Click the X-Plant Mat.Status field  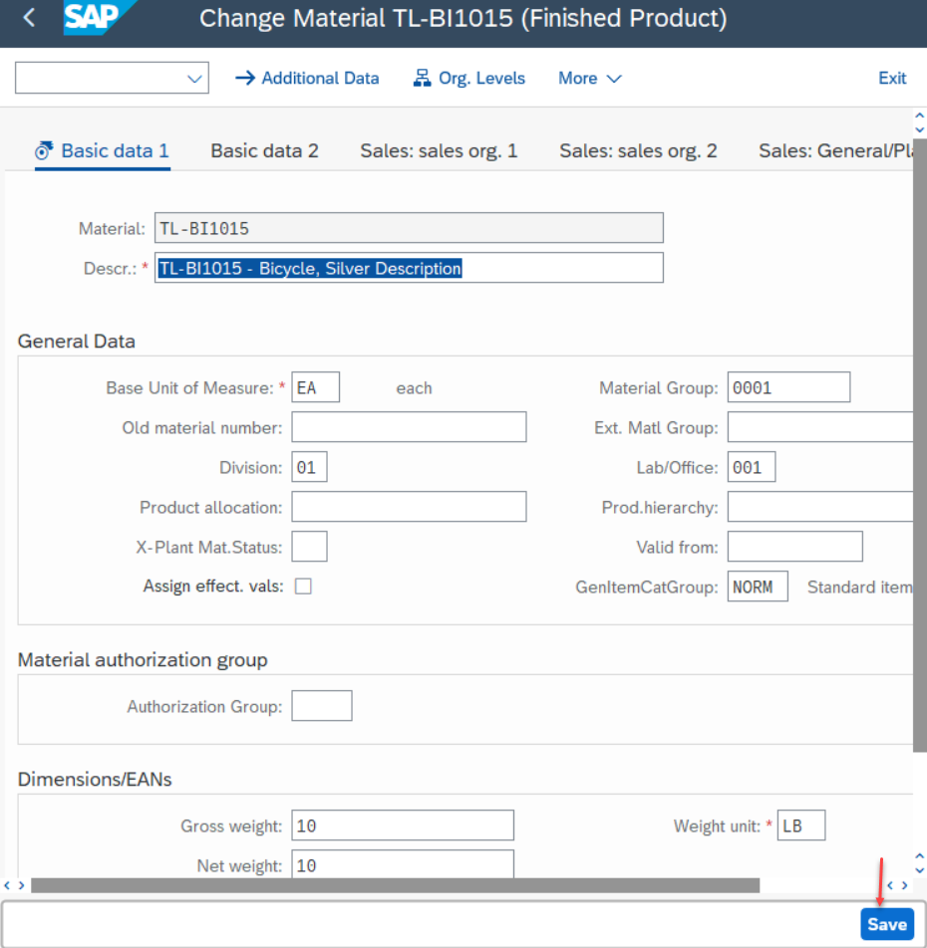(x=309, y=547)
